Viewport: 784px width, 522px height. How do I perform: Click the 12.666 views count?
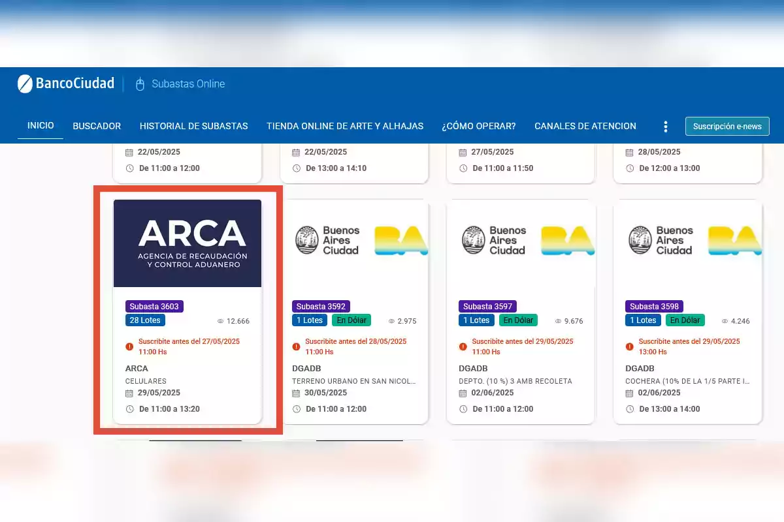coord(238,321)
